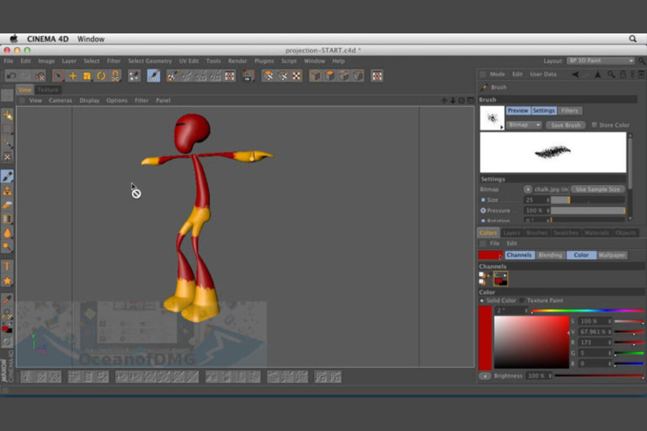Click the viewport rotate nav icon
This screenshot has height=431, width=647.
click(462, 101)
